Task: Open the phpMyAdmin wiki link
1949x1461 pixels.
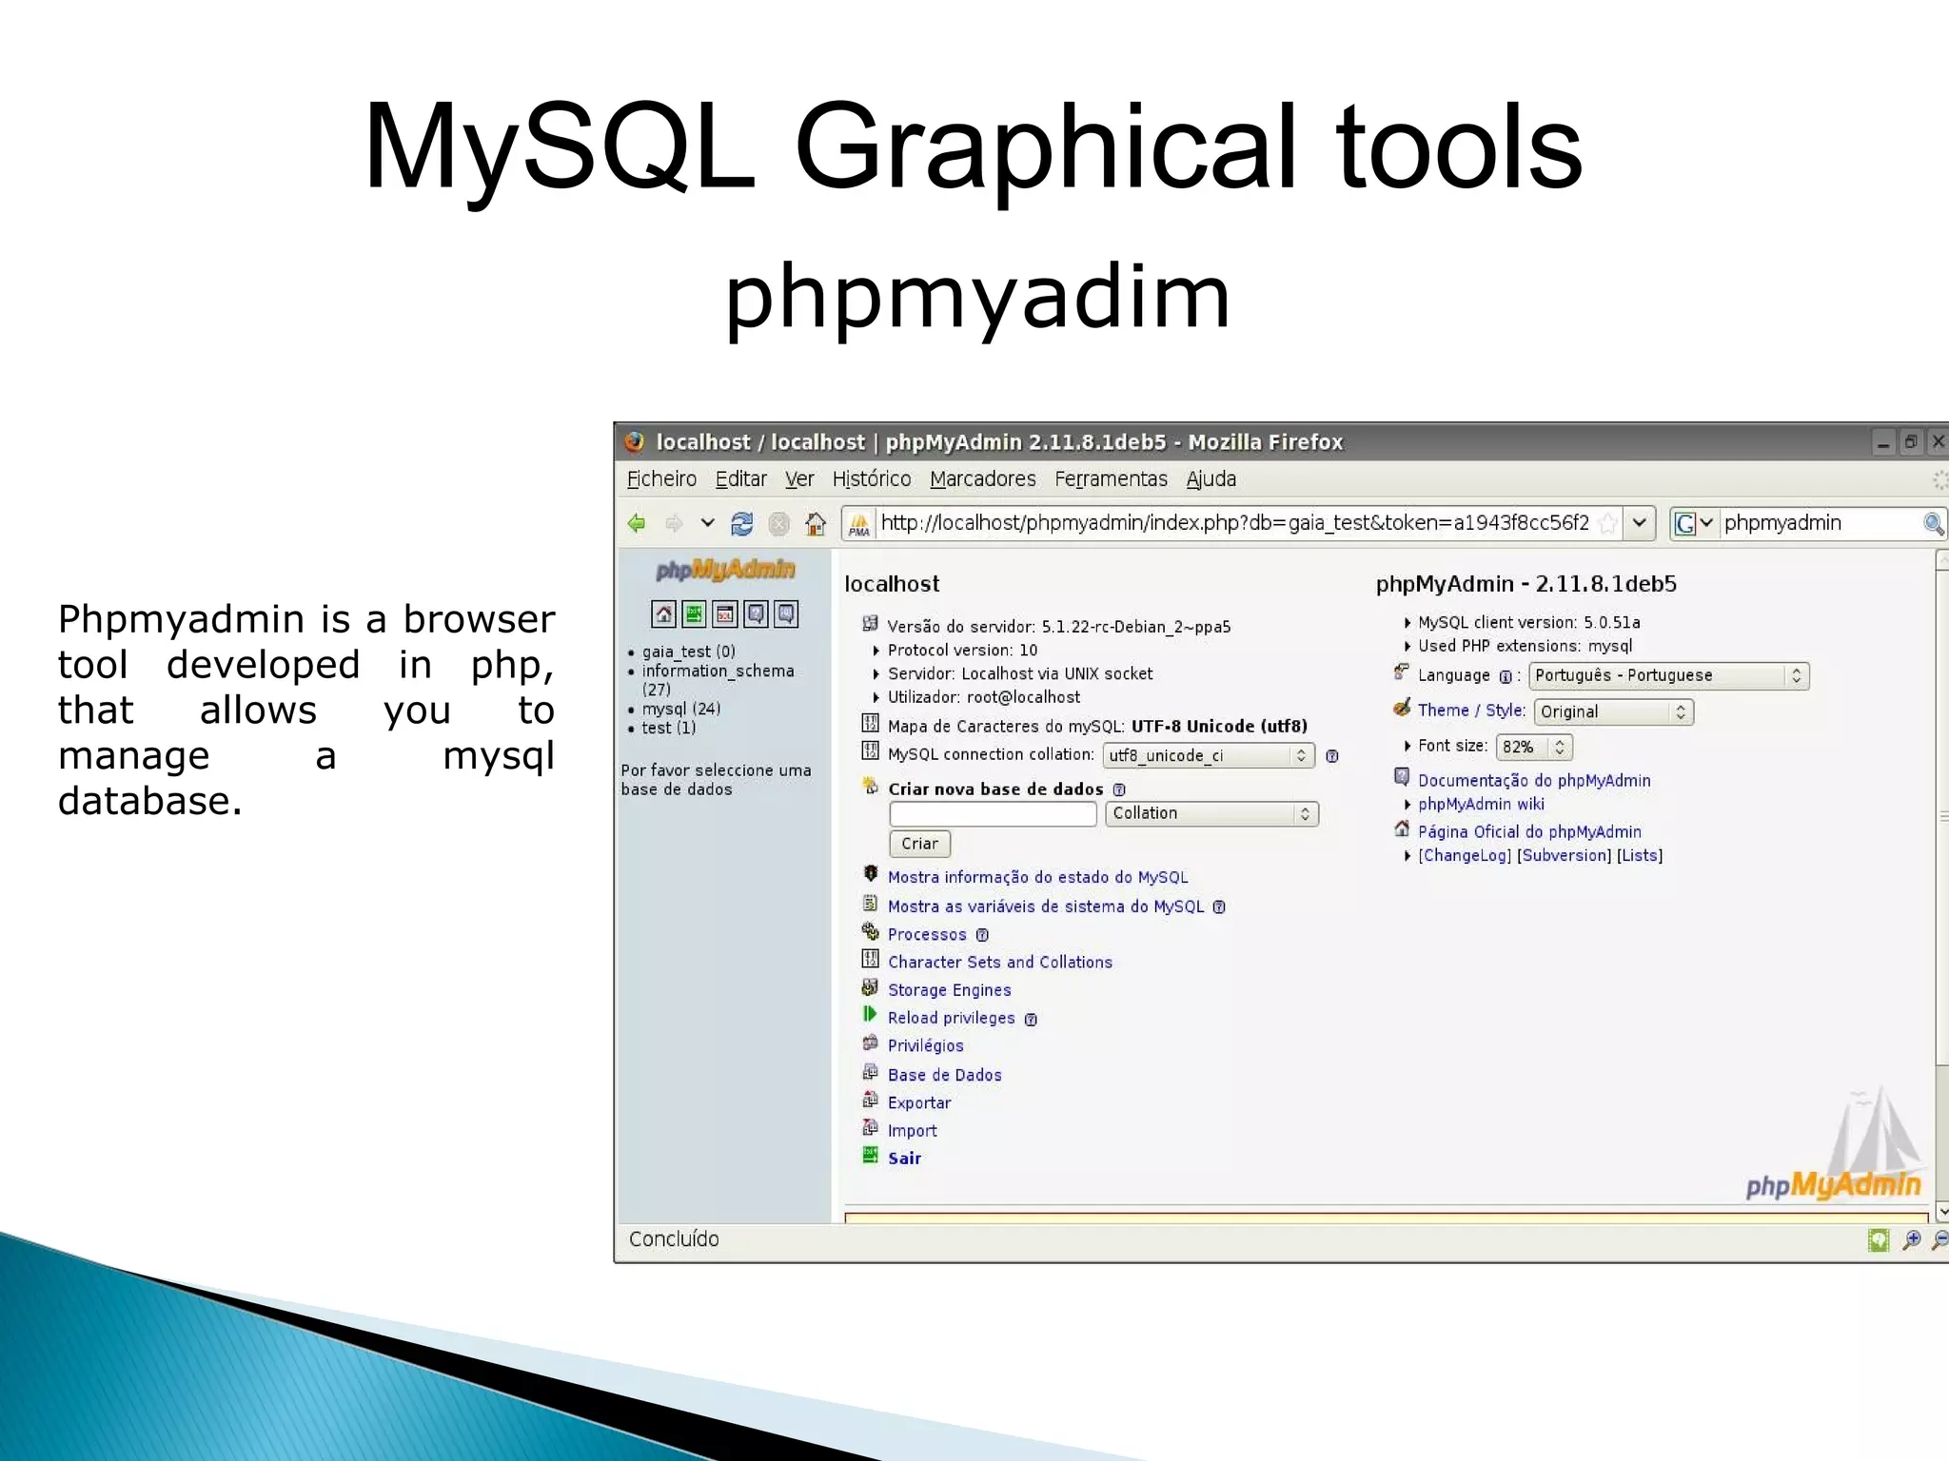Action: (x=1481, y=804)
